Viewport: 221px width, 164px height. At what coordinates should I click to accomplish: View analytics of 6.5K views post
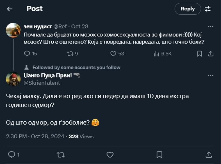point(156,54)
